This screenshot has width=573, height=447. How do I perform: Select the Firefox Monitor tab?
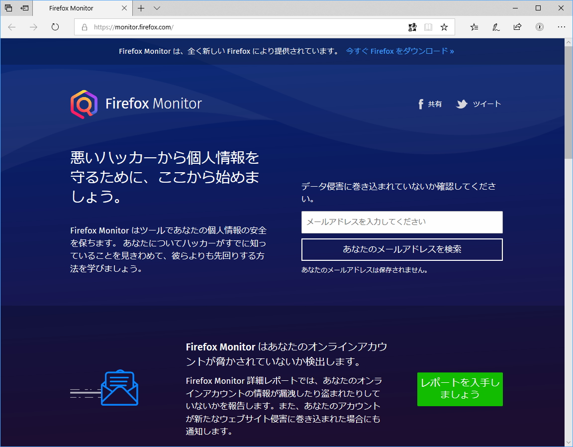point(71,8)
